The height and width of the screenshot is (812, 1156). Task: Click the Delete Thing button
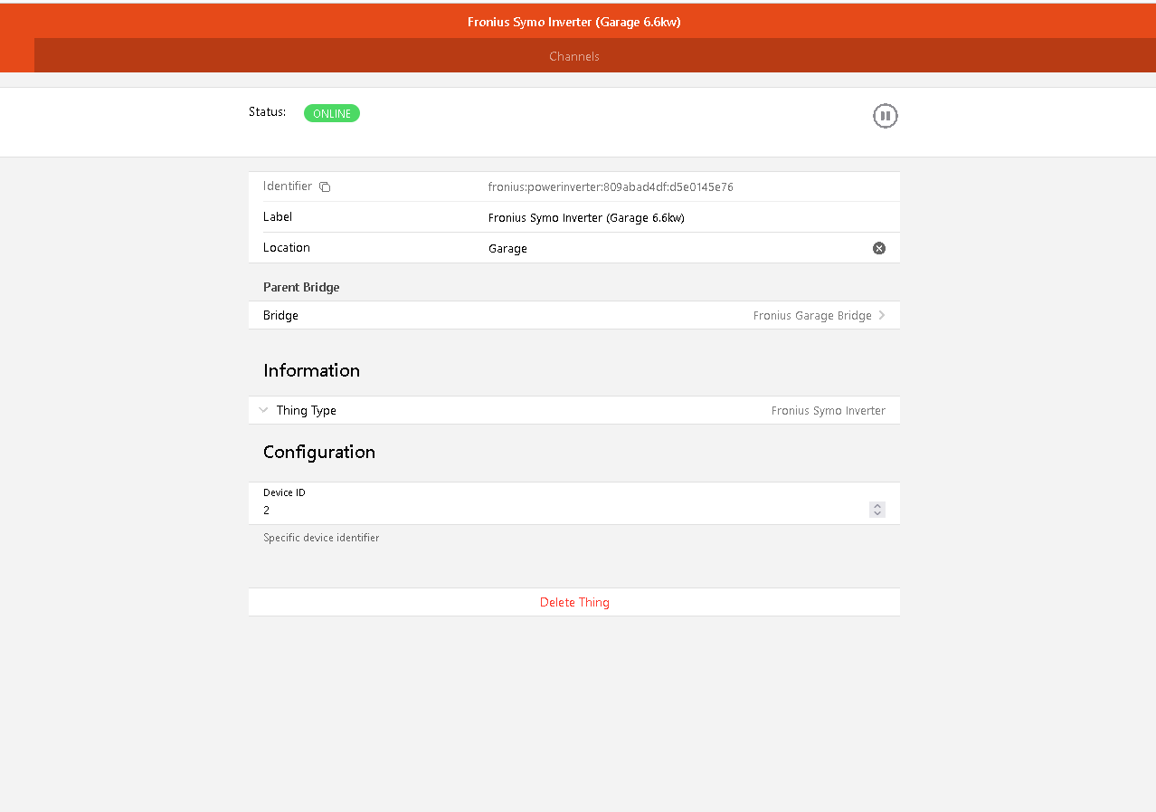point(574,602)
